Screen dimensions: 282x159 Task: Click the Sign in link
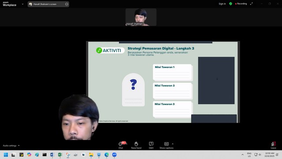222,4
